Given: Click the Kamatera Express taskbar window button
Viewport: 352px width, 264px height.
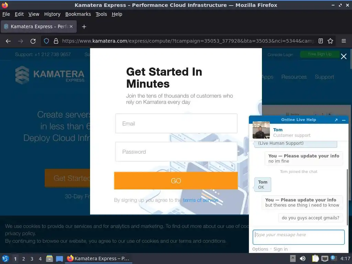Looking at the screenshot, I should click(x=99, y=258).
